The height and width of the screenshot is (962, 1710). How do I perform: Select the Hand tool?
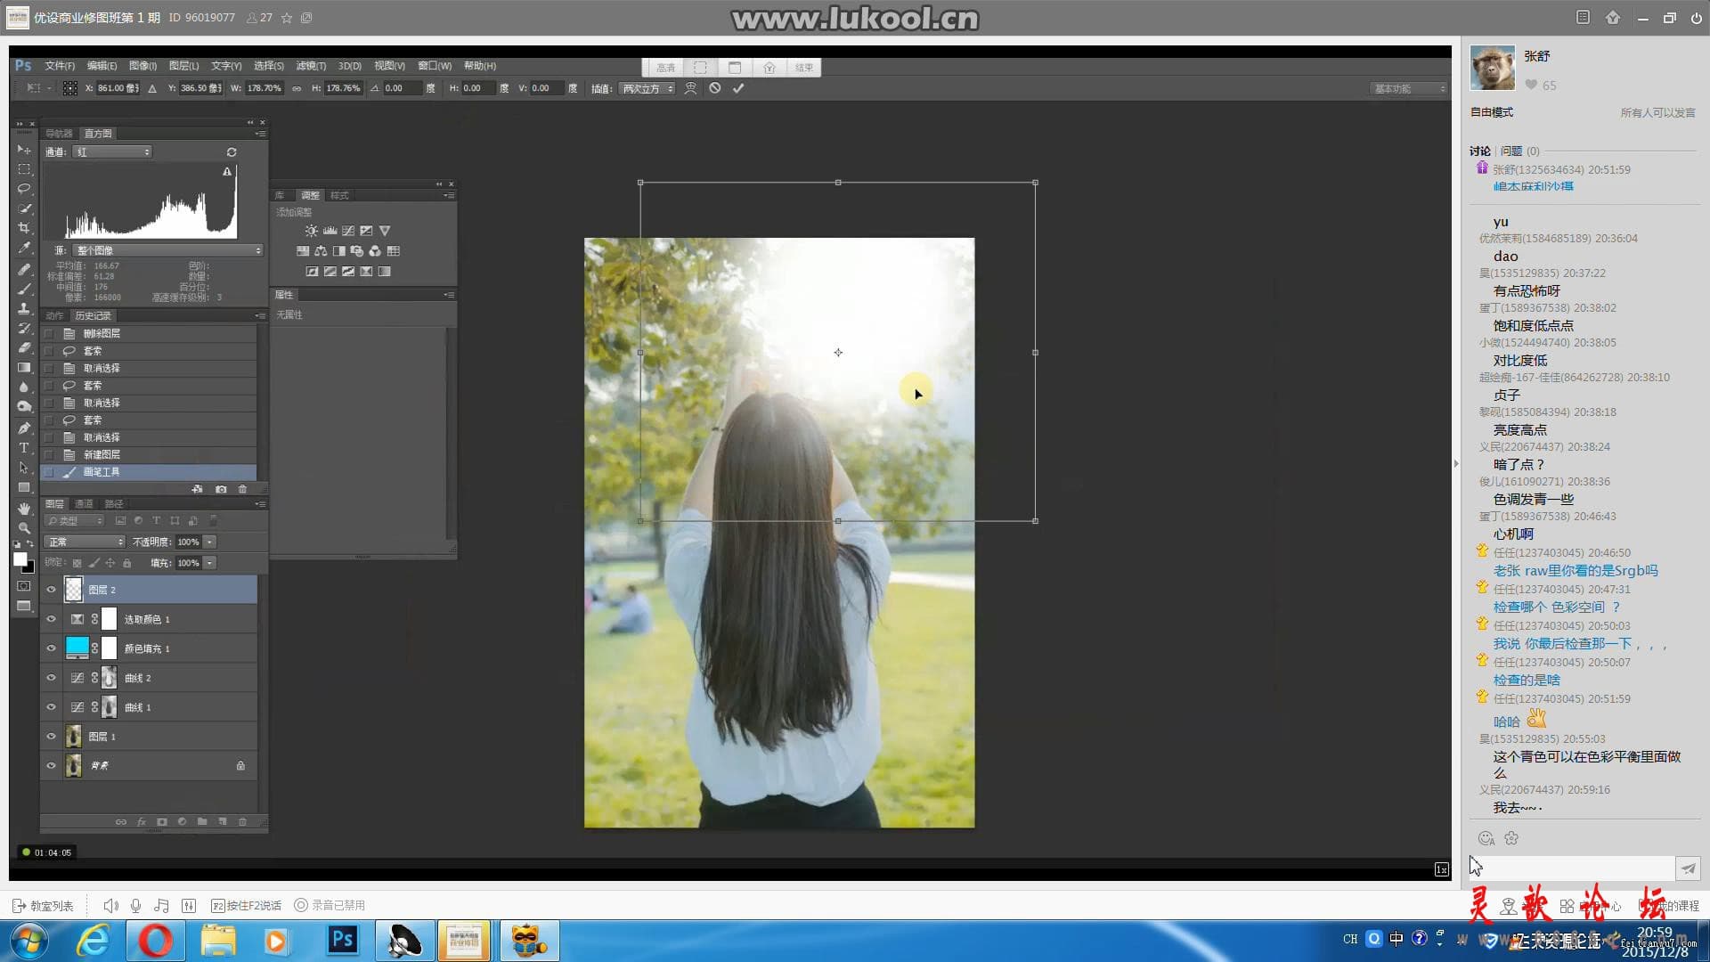[x=24, y=508]
